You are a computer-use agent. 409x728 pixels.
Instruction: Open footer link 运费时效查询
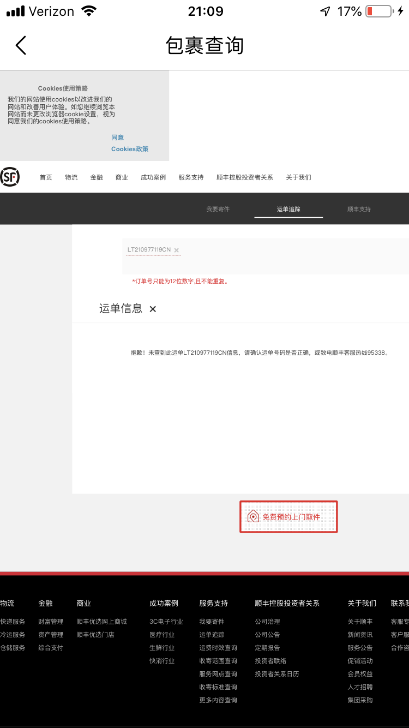(x=218, y=648)
